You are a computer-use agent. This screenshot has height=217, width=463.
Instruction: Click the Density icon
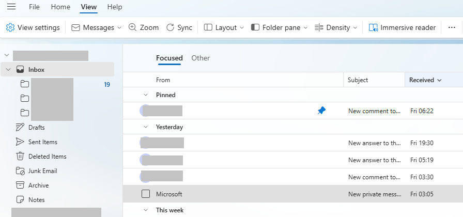coord(319,27)
